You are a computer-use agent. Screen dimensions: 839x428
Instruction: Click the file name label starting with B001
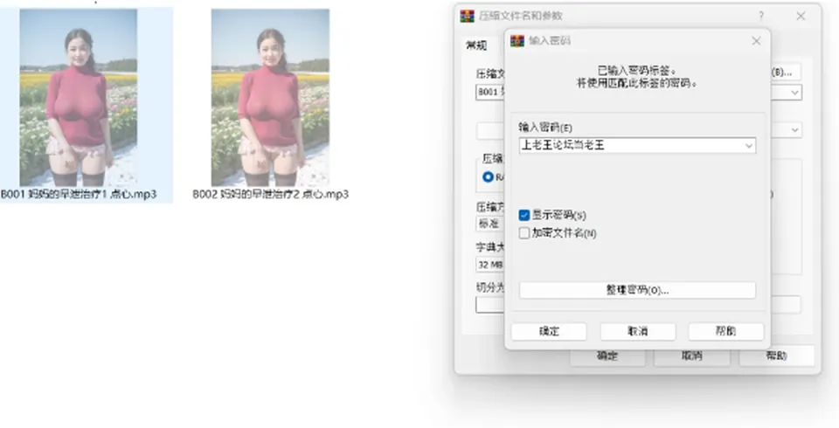pos(78,194)
